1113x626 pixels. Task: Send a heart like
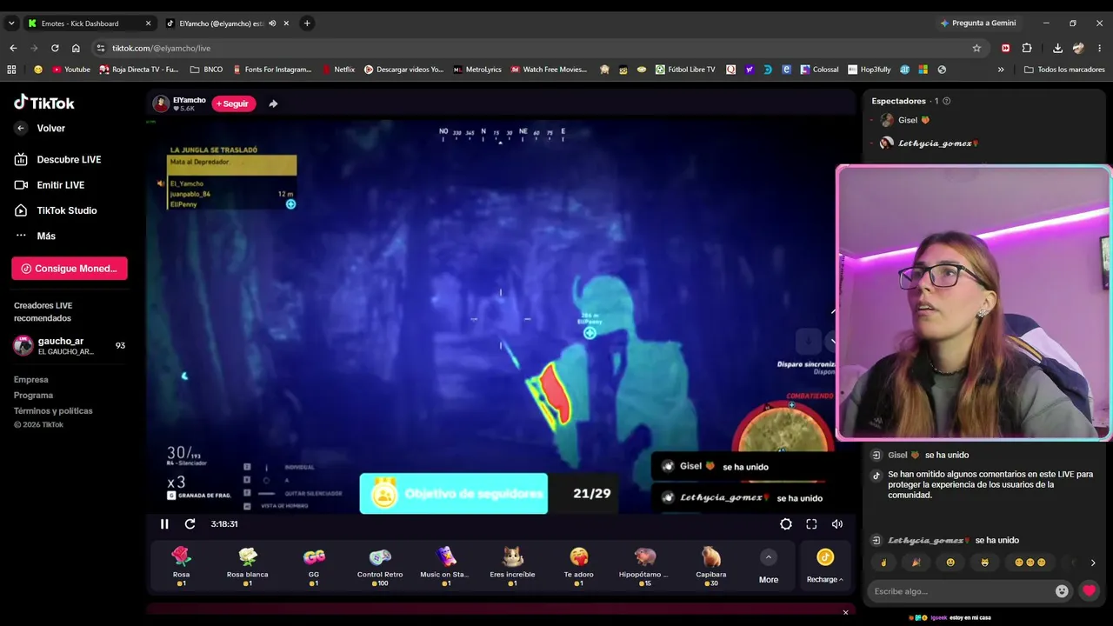click(1089, 591)
